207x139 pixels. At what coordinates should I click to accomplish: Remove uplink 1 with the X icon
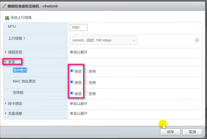(197, 40)
